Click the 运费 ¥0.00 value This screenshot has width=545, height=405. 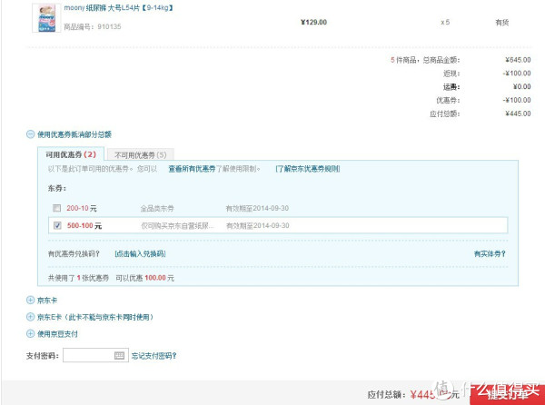click(522, 87)
